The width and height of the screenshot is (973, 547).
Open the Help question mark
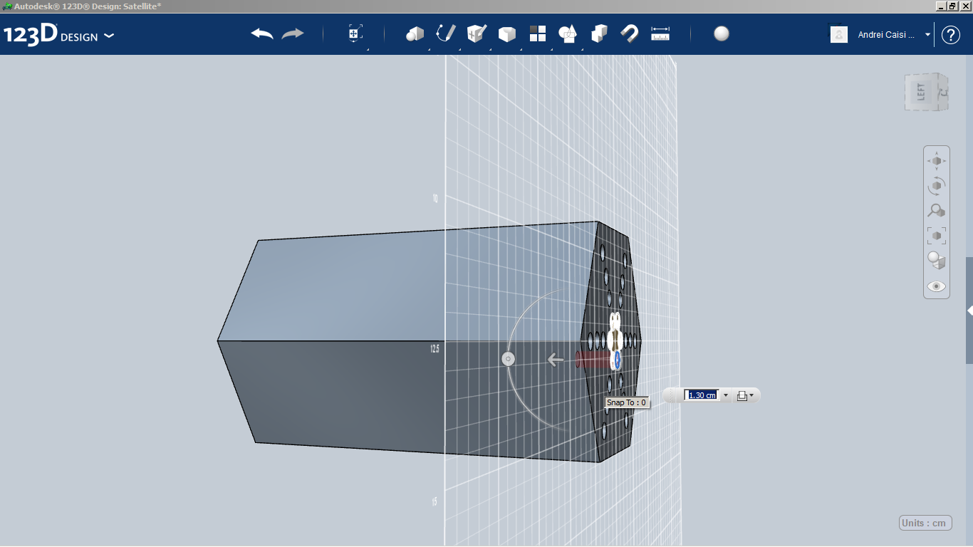[x=951, y=35]
